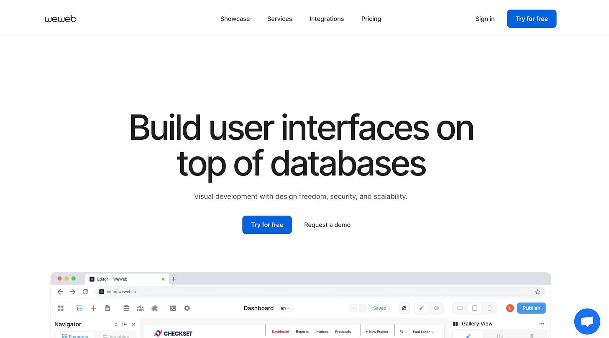609x338 pixels.
Task: Click the orange L user avatar
Action: [x=509, y=308]
